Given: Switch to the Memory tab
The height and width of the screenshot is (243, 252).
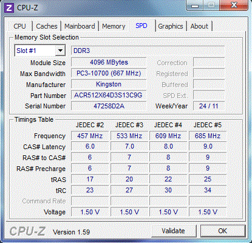Looking at the screenshot, I should tap(114, 26).
